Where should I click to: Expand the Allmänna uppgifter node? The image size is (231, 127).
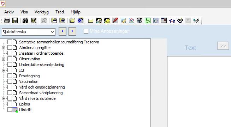point(4,48)
